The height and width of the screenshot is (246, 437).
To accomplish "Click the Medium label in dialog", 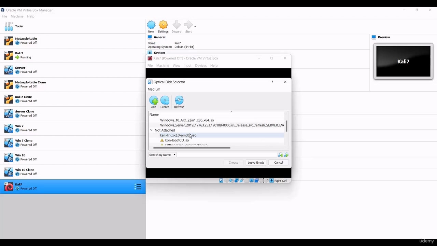I will point(154,89).
